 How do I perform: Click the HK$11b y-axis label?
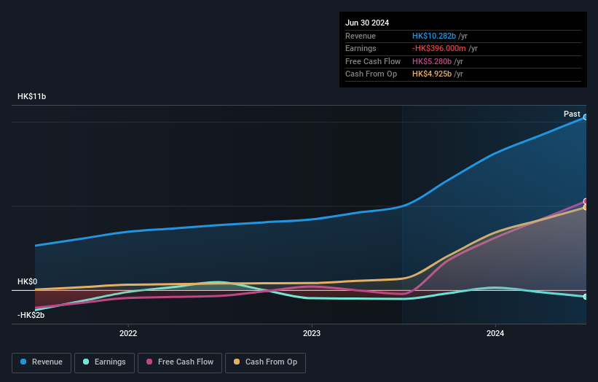point(31,96)
